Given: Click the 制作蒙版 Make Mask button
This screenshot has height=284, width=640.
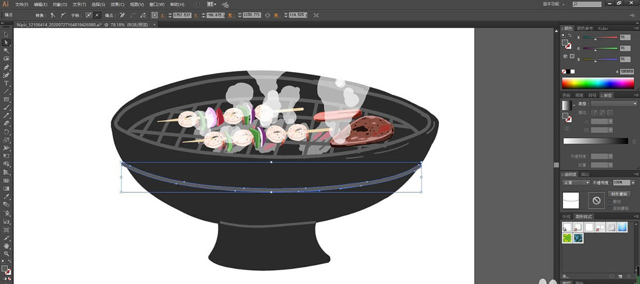Looking at the screenshot, I should 619,194.
